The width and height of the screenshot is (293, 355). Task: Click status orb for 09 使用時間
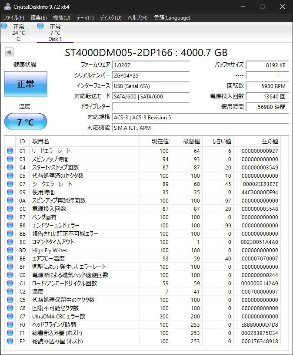click(x=10, y=192)
